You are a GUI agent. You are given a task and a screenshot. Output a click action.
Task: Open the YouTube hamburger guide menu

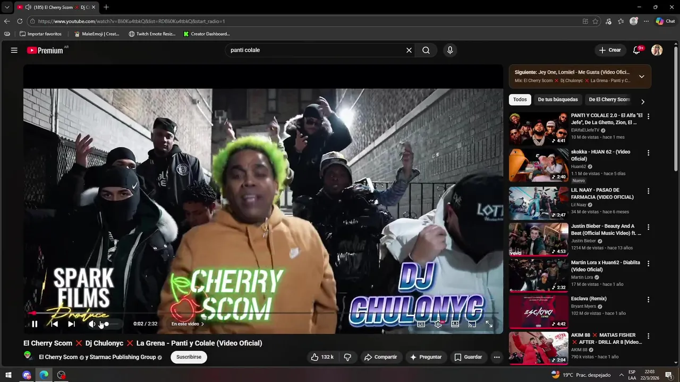(14, 50)
